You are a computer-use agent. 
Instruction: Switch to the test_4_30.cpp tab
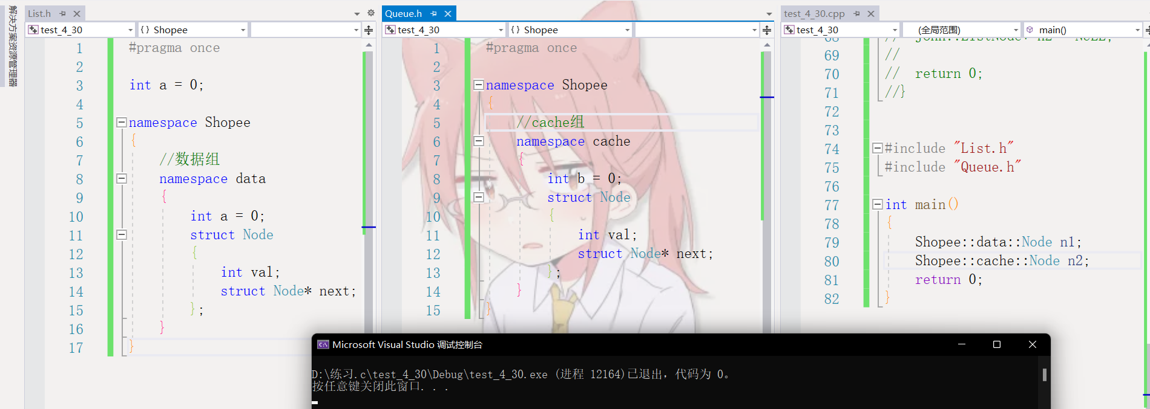814,13
